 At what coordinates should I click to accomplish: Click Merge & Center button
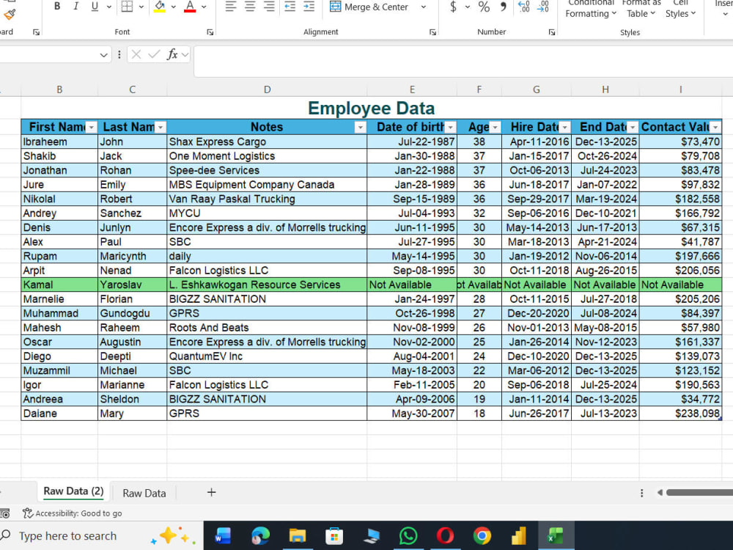369,7
